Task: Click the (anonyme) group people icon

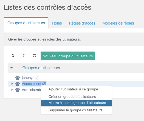Action: click(x=18, y=78)
